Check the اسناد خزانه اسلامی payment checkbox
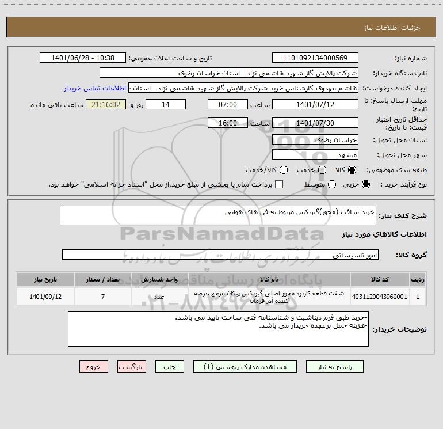 (x=279, y=184)
